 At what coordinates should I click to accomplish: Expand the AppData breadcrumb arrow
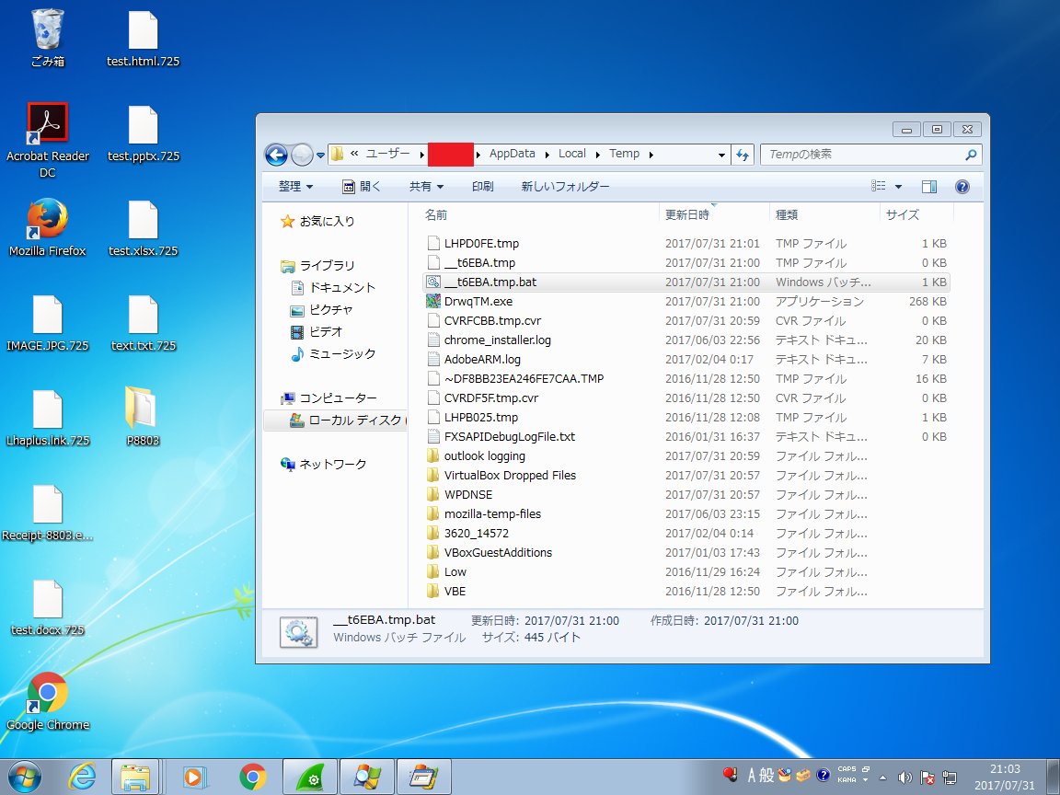[x=547, y=155]
